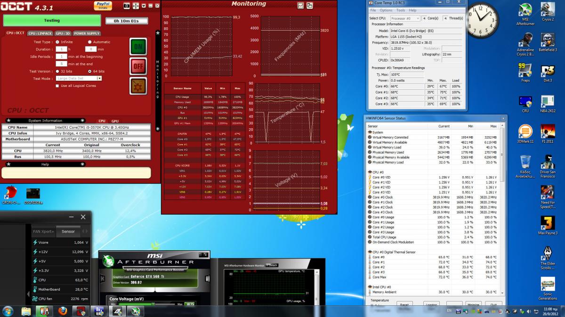Open the Core Temp File menu
565x317 pixels.
click(x=373, y=10)
